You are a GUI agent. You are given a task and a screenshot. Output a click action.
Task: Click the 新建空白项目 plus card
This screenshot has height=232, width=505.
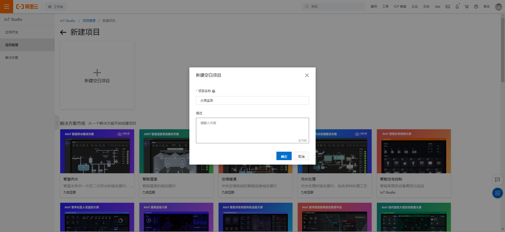(97, 75)
